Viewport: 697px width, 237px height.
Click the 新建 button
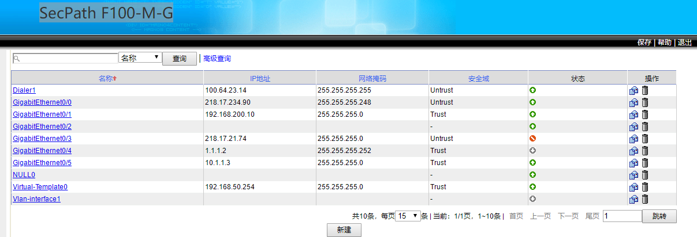(344, 230)
